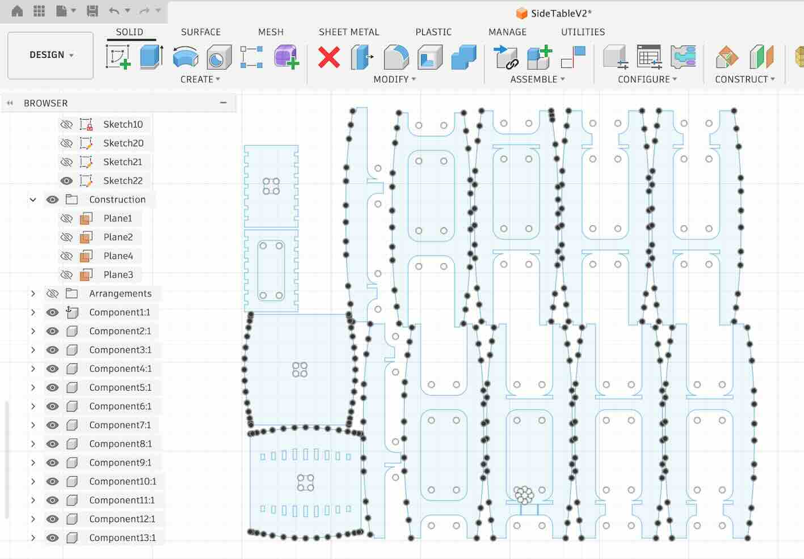This screenshot has height=559, width=804.
Task: Expand Component5:1 in browser
Action: coord(33,388)
